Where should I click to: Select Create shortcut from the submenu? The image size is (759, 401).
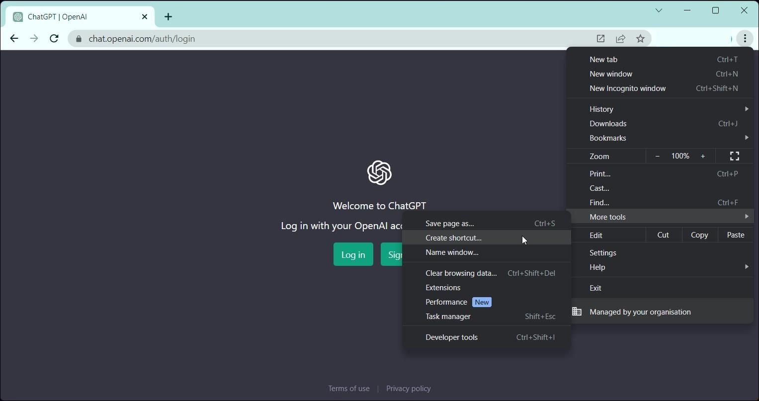click(453, 238)
